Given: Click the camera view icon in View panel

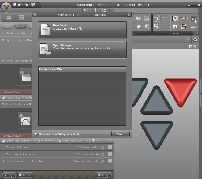Looking at the screenshot, I should [x=183, y=18].
